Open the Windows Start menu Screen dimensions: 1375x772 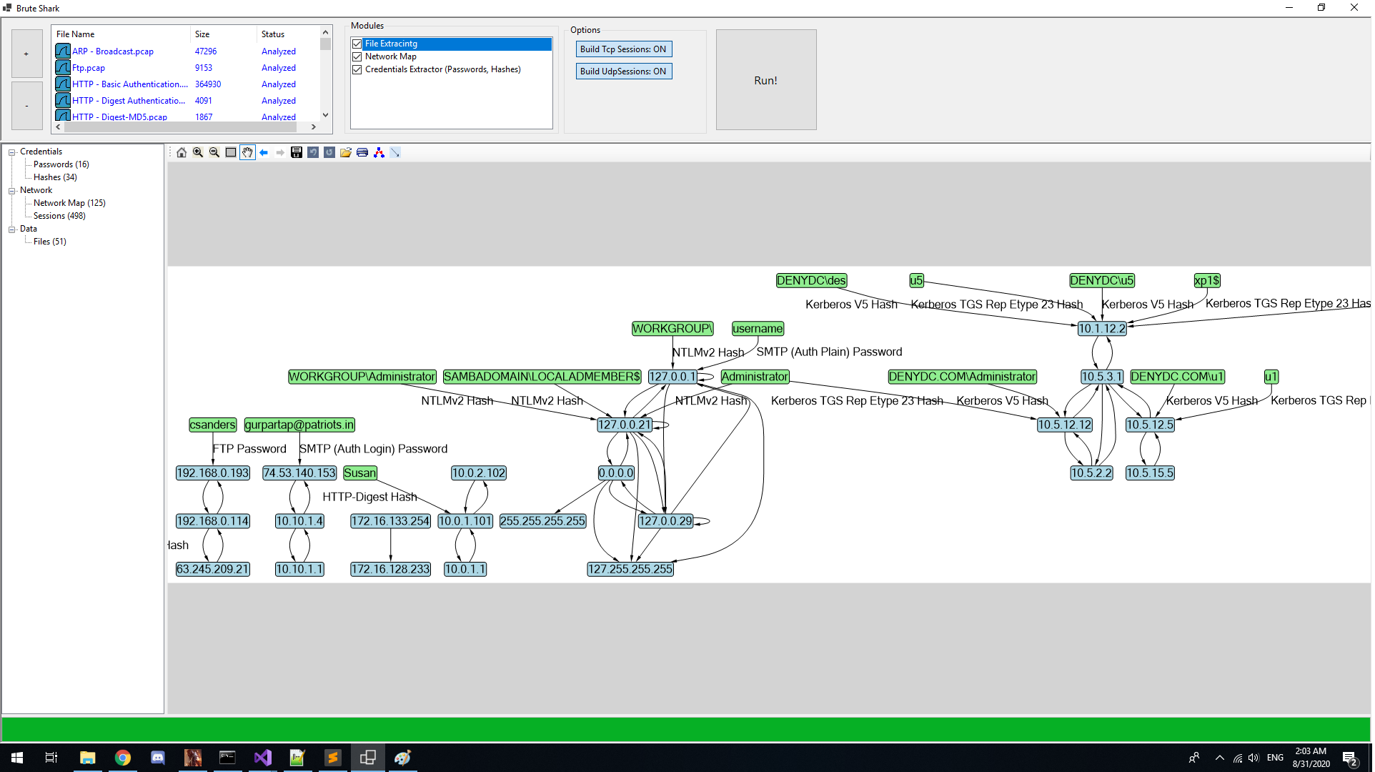point(17,758)
